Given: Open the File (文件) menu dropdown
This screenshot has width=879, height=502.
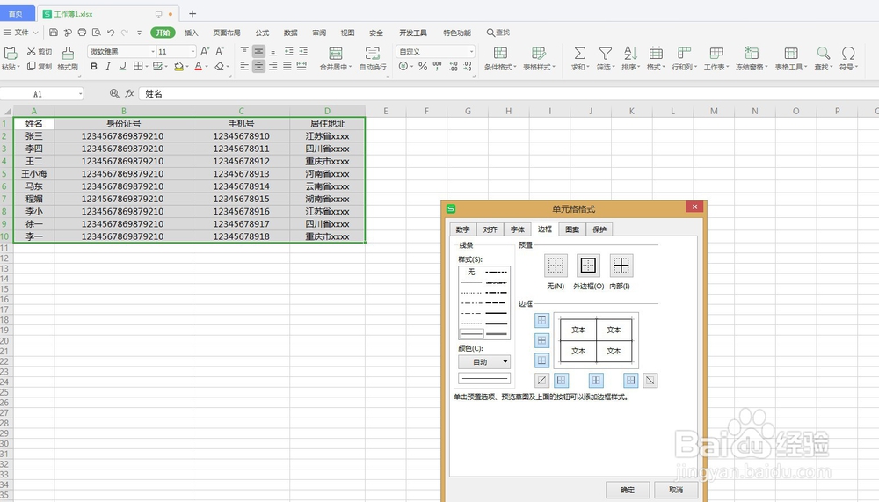Looking at the screenshot, I should click(x=21, y=33).
